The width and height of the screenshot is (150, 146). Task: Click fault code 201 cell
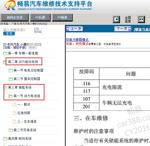coord(86,107)
